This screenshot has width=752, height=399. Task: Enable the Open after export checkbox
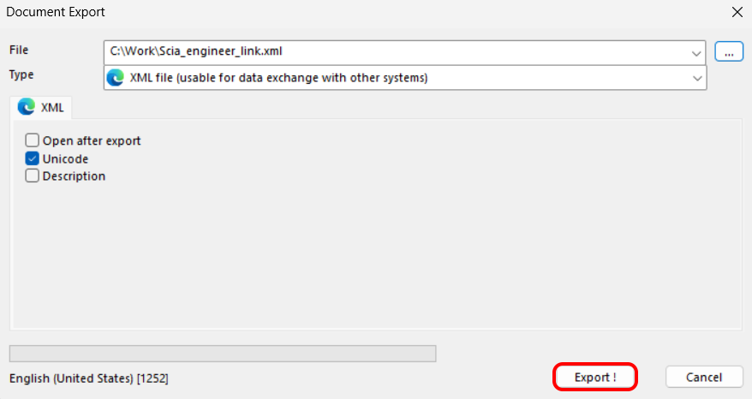[33, 140]
